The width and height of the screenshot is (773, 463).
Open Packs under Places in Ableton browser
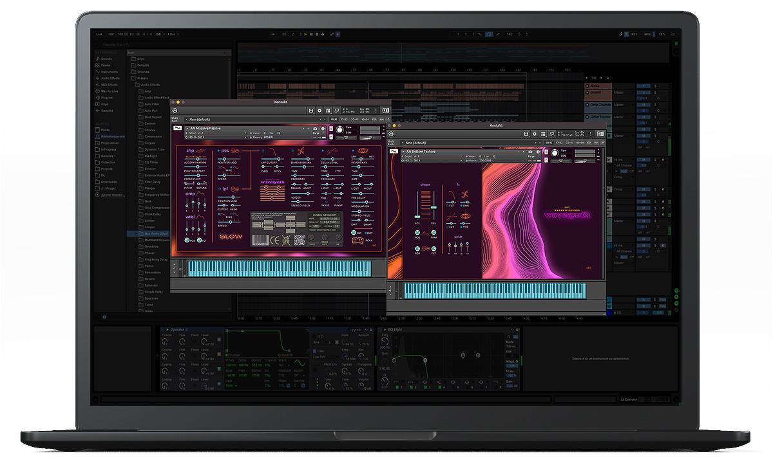(103, 130)
